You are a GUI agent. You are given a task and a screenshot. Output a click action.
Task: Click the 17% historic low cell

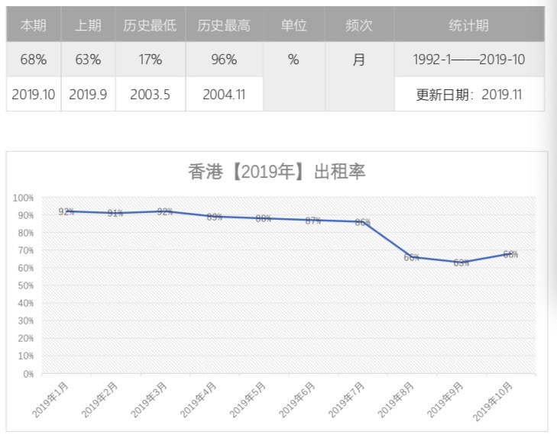pos(150,60)
